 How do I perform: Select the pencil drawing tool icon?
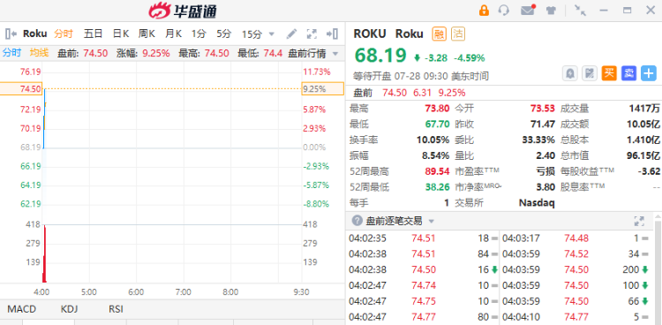point(291,34)
